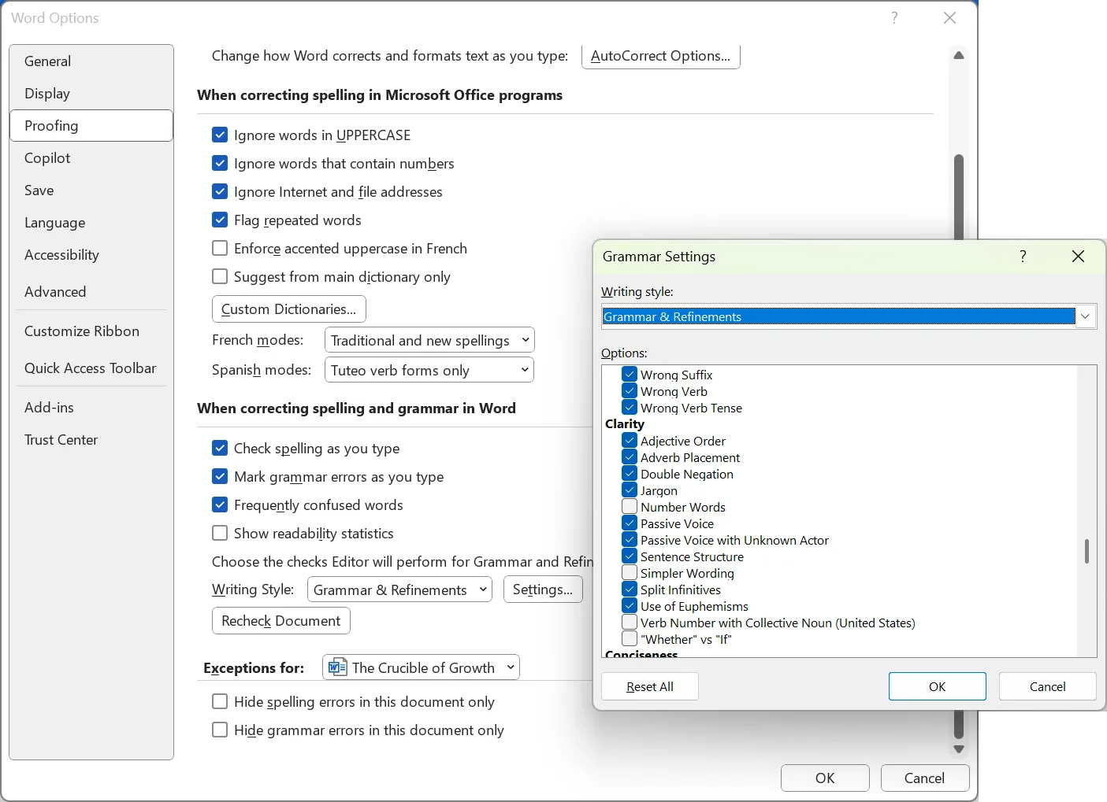Click the scroll down arrow in Word Options

pos(959,749)
